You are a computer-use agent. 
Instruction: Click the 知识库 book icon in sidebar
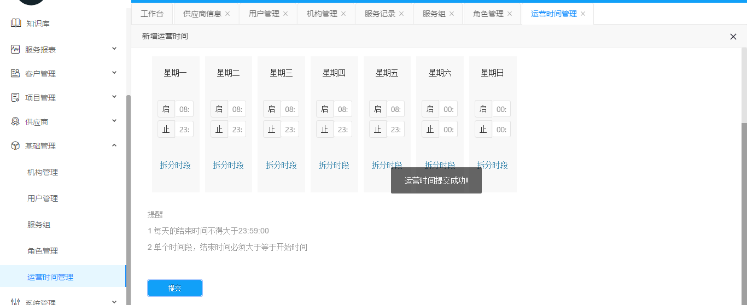(15, 24)
